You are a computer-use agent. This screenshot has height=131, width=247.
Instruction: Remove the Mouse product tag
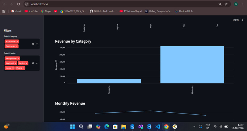(x=13, y=68)
